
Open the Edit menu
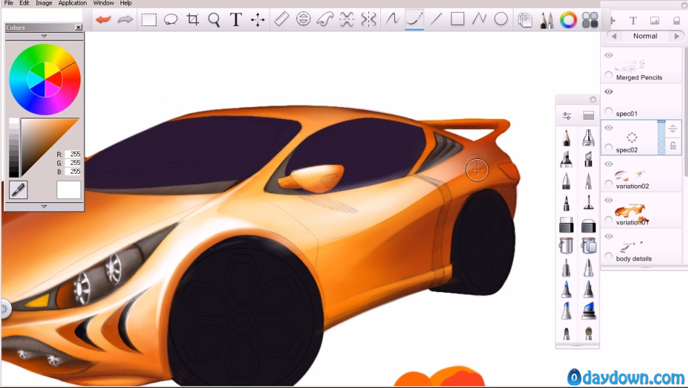24,3
